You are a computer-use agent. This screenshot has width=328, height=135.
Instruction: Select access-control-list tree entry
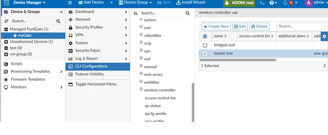(160, 98)
